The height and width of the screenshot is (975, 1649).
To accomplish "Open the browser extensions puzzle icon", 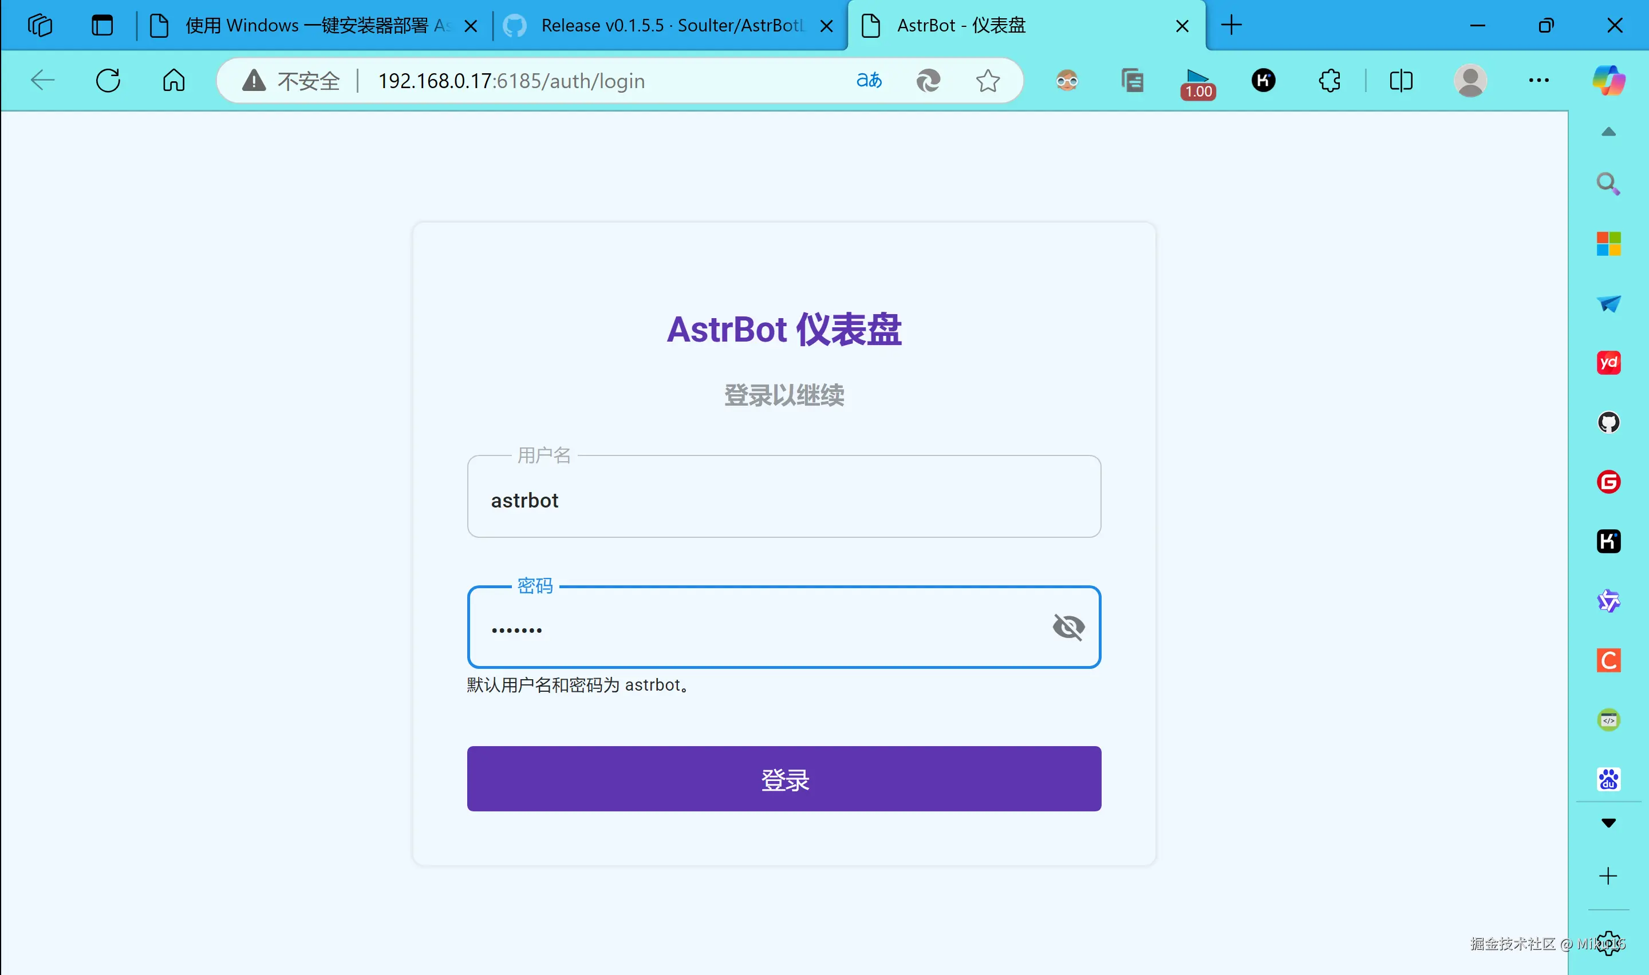I will click(1329, 81).
